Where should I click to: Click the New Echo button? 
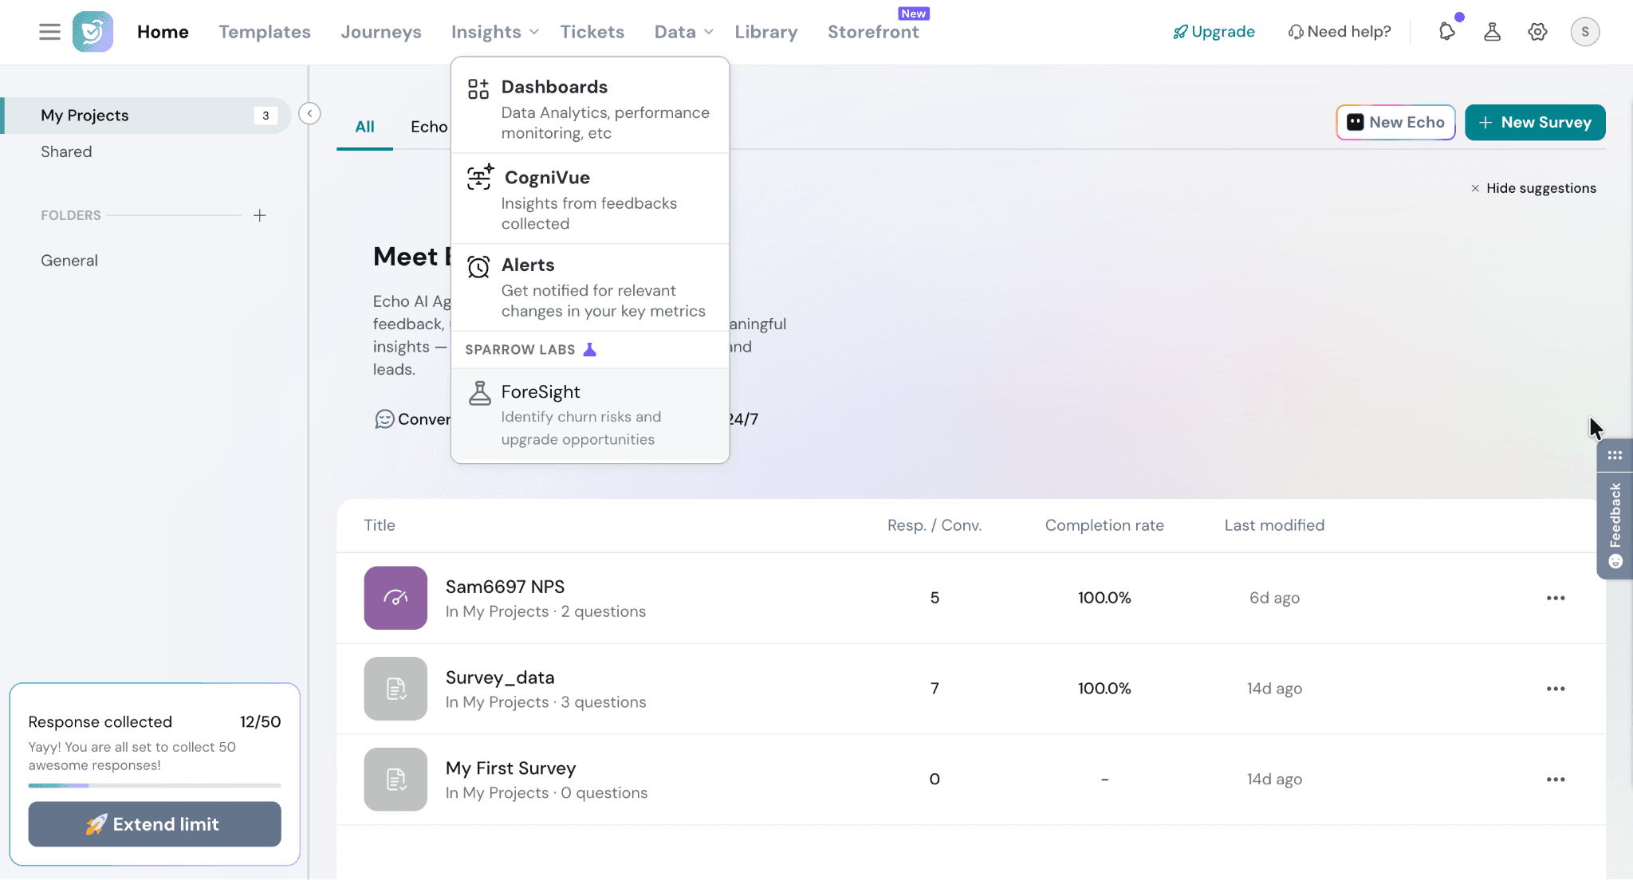pyautogui.click(x=1395, y=122)
